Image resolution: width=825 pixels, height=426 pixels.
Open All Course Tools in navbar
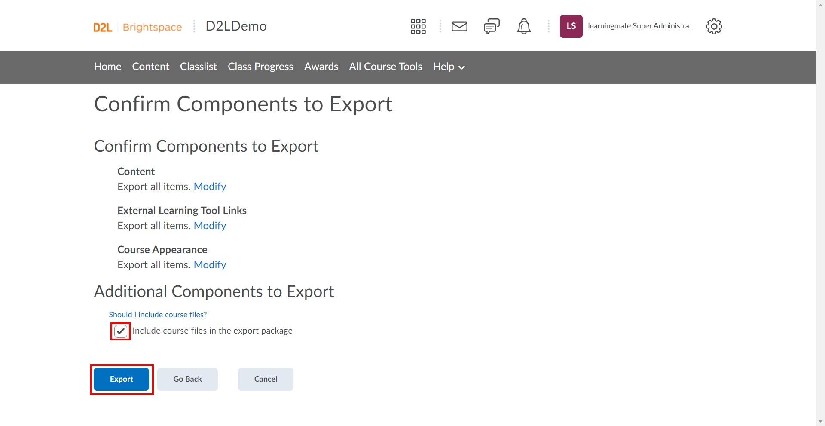(385, 67)
